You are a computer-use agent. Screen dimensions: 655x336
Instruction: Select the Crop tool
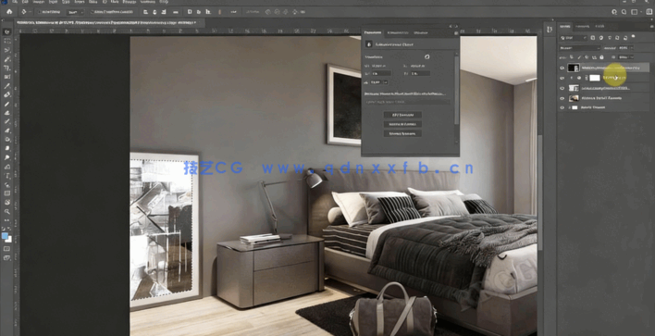pos(7,68)
